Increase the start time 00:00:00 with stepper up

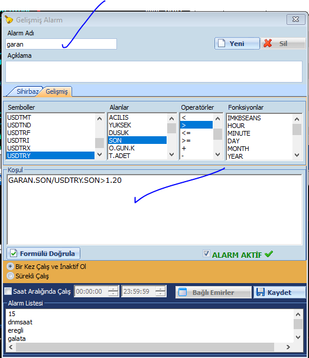tap(113, 288)
